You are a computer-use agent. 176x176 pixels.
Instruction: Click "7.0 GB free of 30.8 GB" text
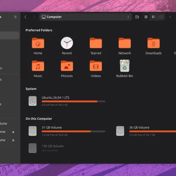click(x=55, y=135)
